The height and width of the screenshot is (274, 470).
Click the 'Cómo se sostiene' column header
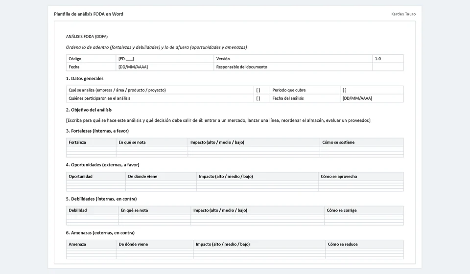pyautogui.click(x=362, y=142)
